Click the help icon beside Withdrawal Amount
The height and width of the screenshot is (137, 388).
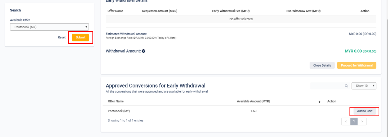coord(143,51)
